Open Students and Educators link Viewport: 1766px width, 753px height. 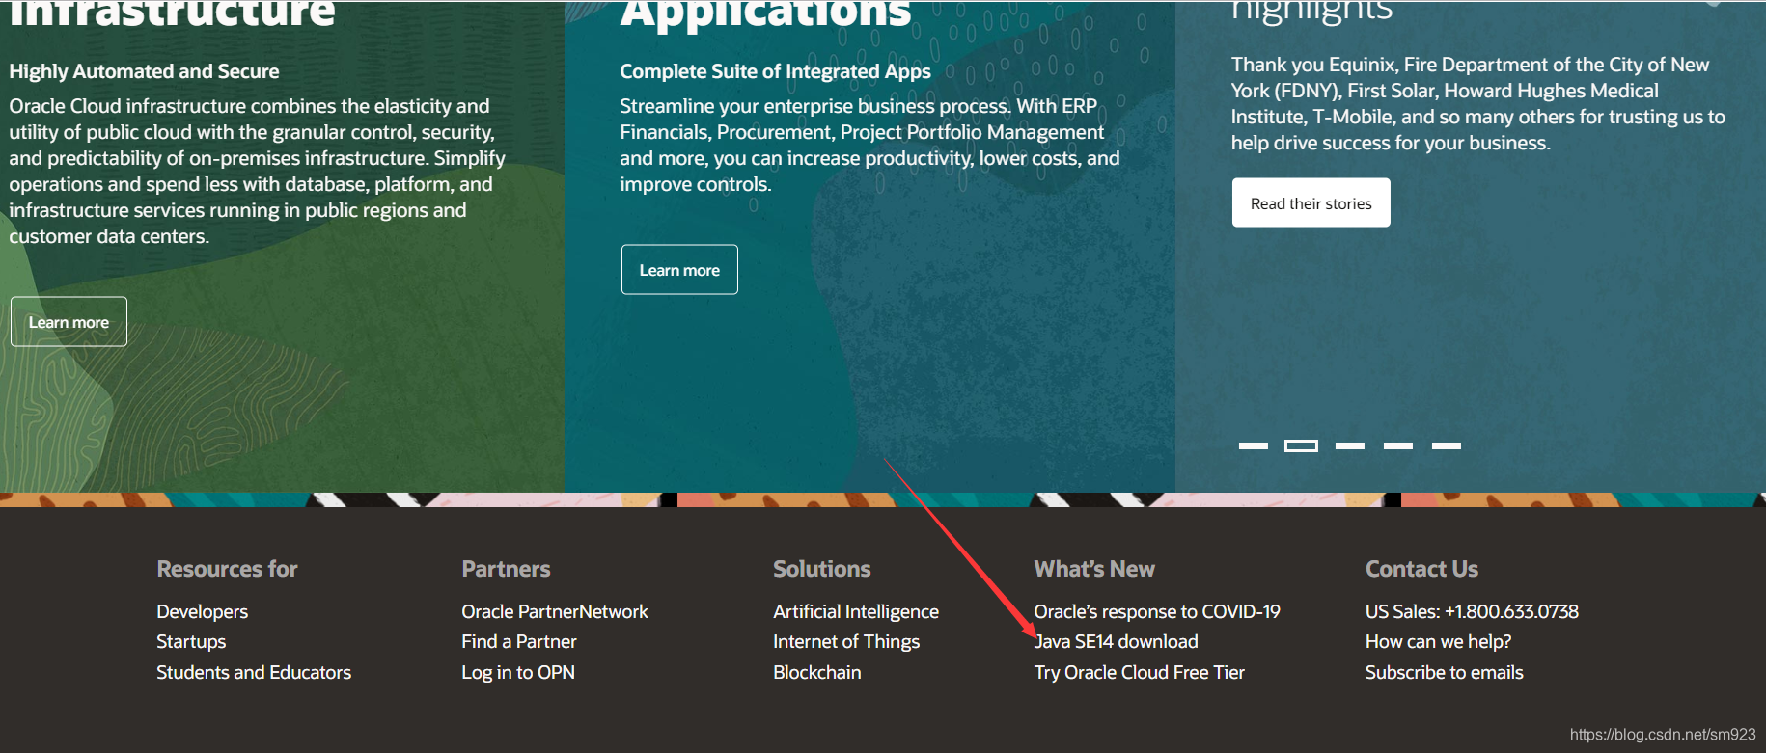coord(254,672)
